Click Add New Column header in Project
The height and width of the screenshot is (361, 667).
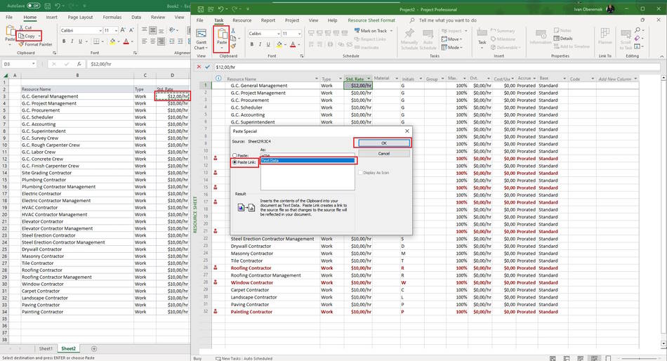614,79
